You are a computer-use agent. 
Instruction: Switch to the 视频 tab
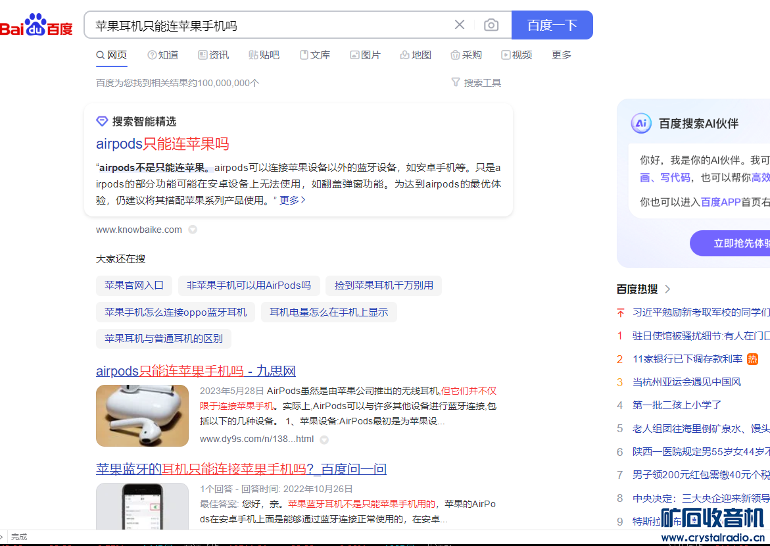pyautogui.click(x=517, y=55)
